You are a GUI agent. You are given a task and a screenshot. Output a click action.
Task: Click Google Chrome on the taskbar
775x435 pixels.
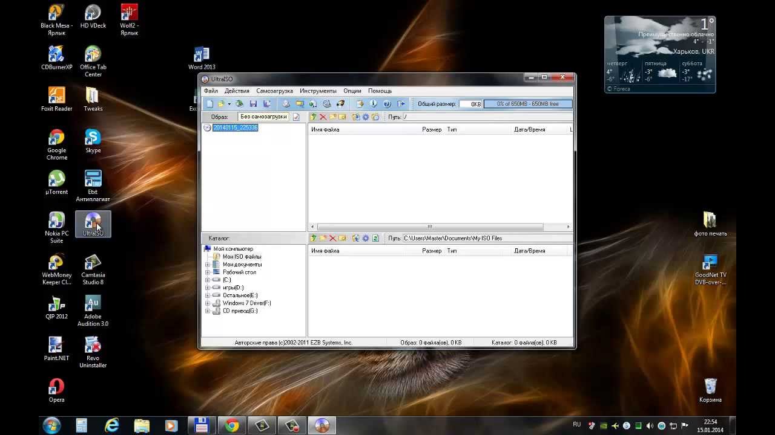231,425
